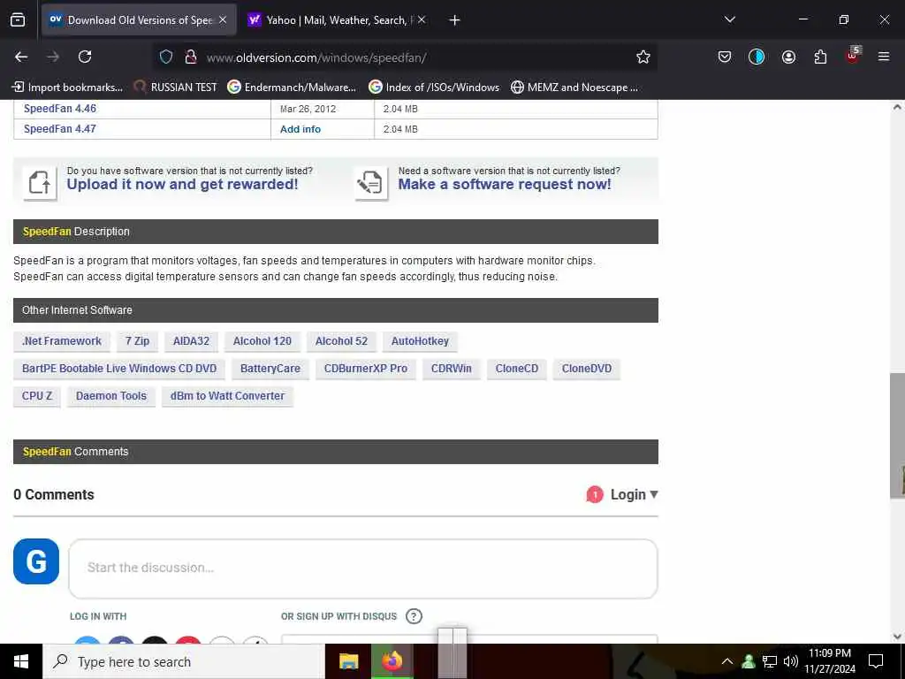Click the Add info link for SpeedFan 4.47
The width and height of the screenshot is (905, 679).
point(300,129)
